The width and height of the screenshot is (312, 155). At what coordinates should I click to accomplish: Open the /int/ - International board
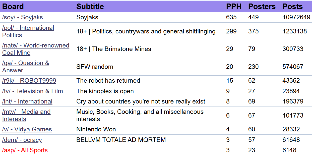click(27, 101)
